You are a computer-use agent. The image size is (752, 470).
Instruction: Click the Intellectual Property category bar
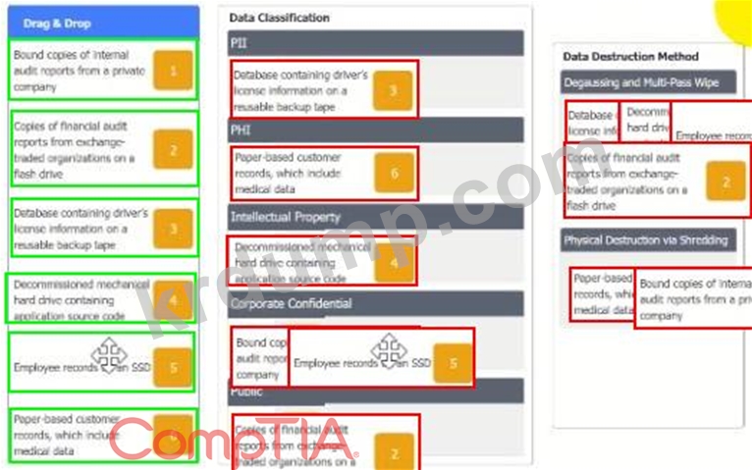375,217
